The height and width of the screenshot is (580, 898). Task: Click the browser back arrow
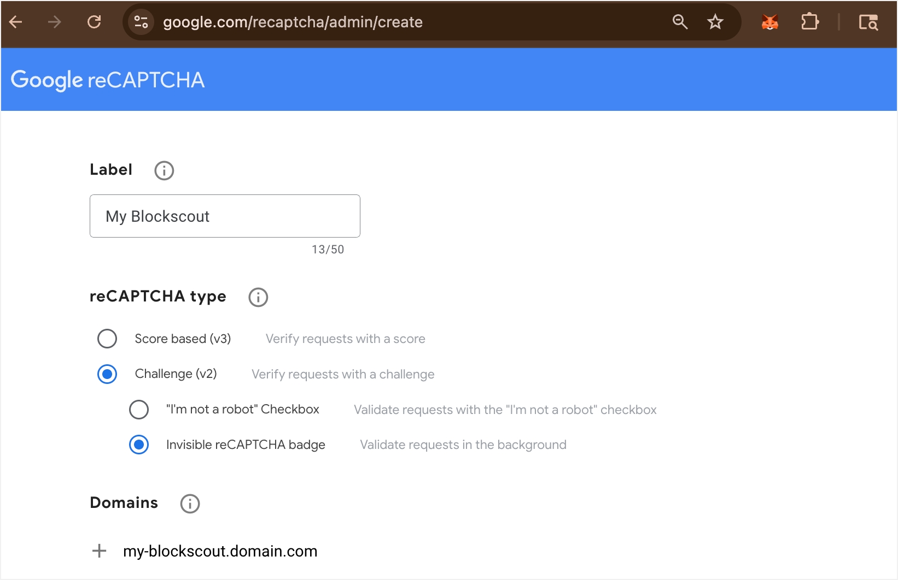point(16,22)
